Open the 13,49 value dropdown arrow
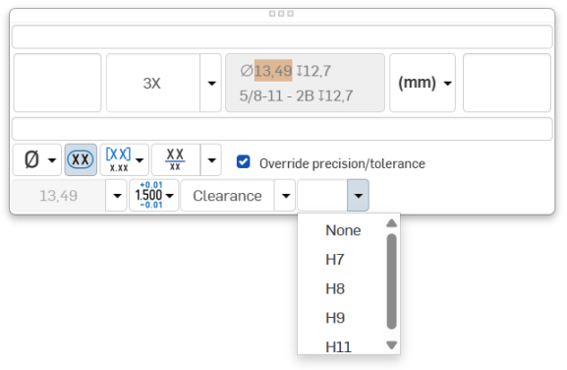 116,196
